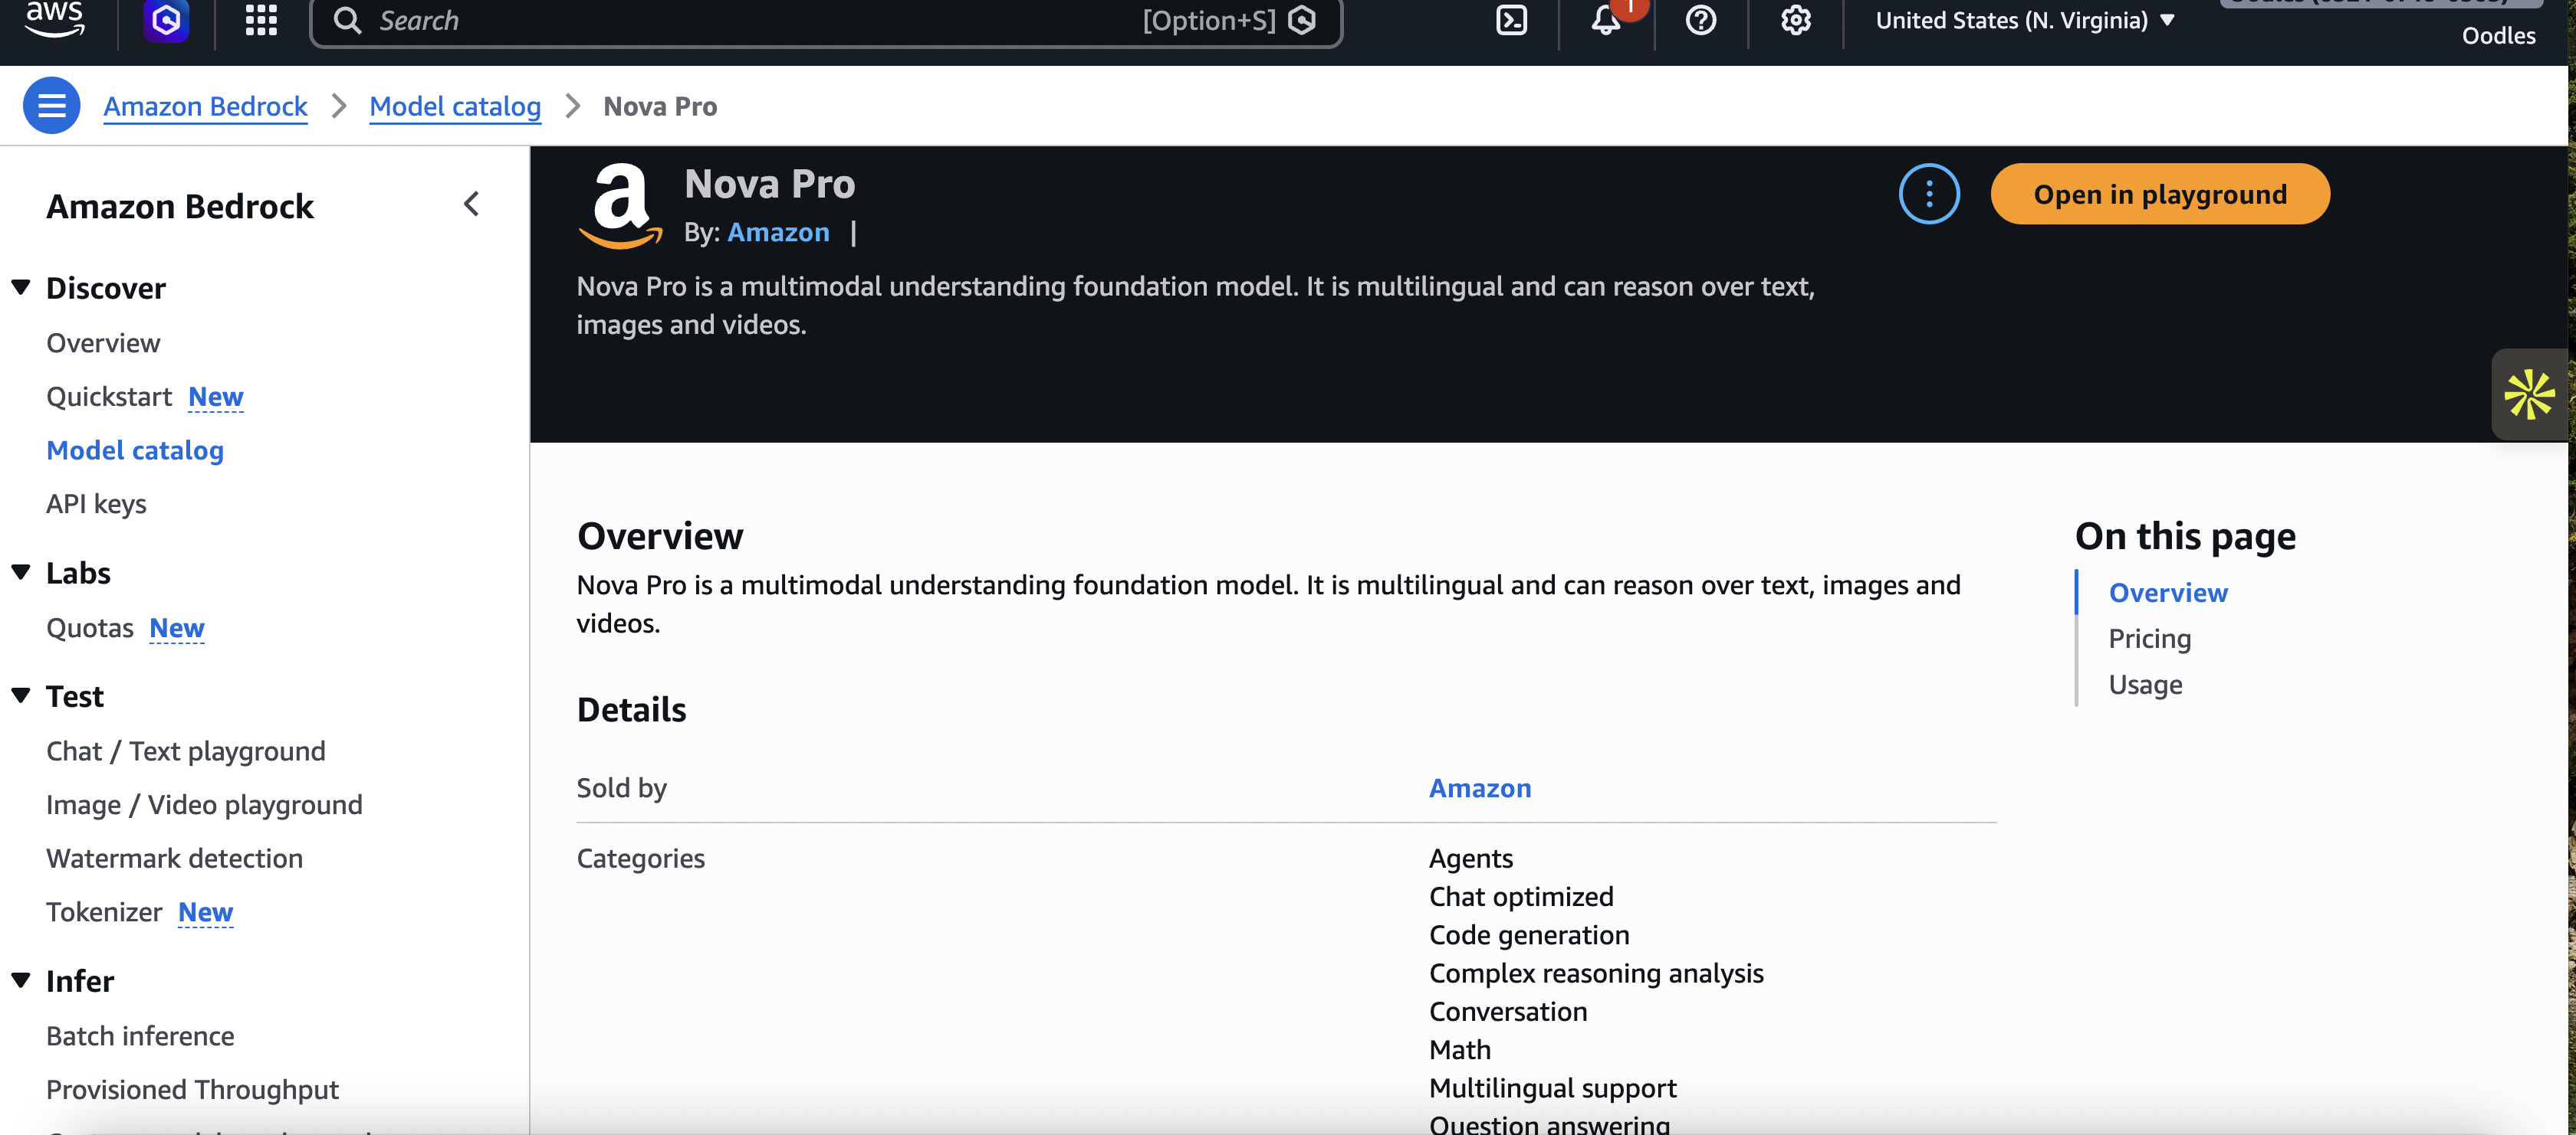This screenshot has height=1135, width=2576.
Task: Click the Nova Pro breadcrumb text
Action: coord(660,106)
